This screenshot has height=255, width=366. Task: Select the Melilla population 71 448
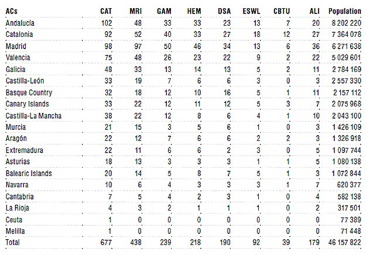click(351, 231)
